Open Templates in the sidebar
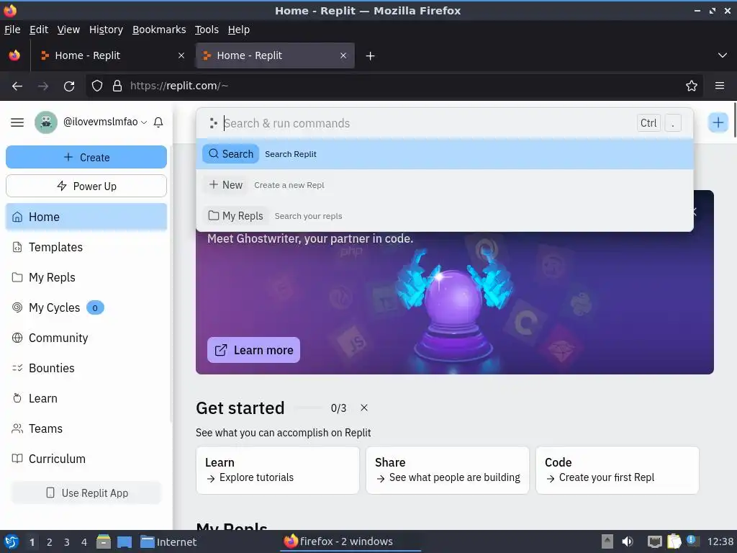The height and width of the screenshot is (553, 737). pos(86,248)
